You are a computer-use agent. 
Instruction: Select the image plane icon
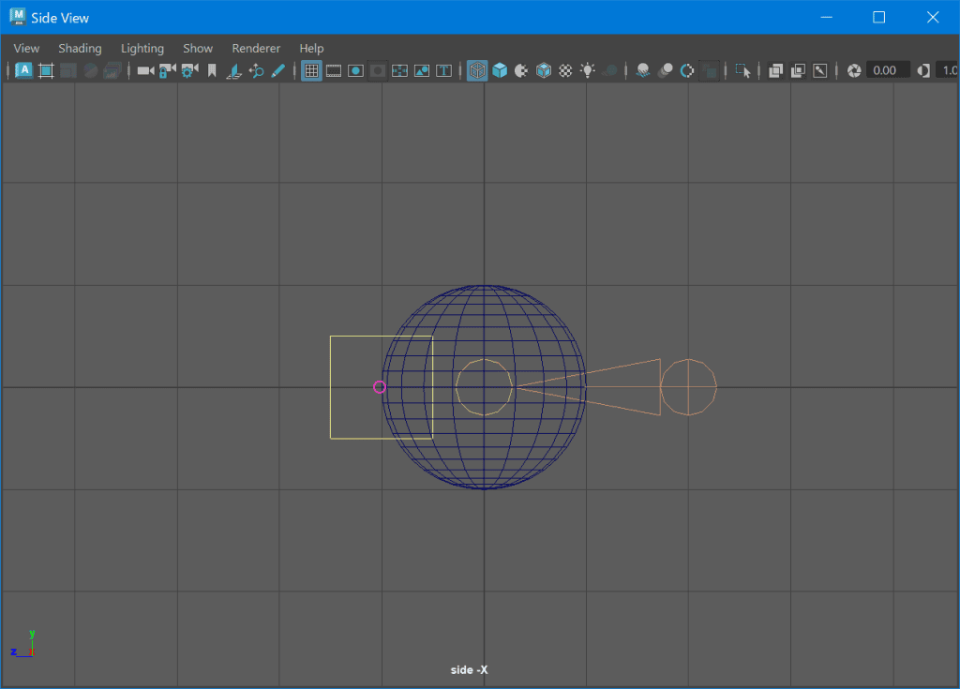233,70
